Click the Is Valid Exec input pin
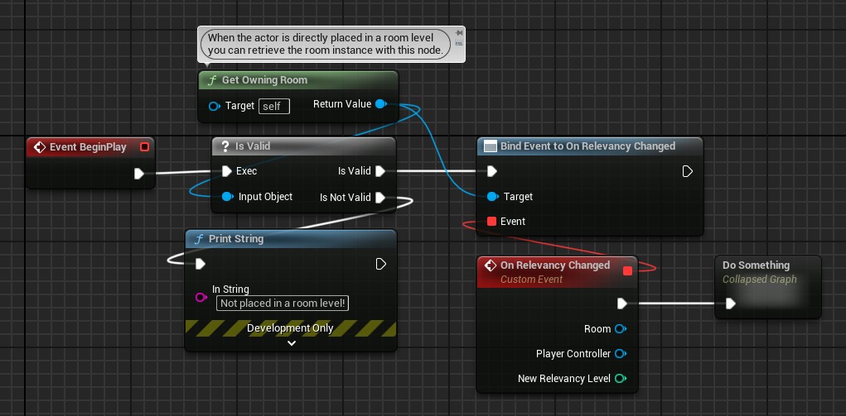Image resolution: width=846 pixels, height=416 pixels. click(x=226, y=171)
